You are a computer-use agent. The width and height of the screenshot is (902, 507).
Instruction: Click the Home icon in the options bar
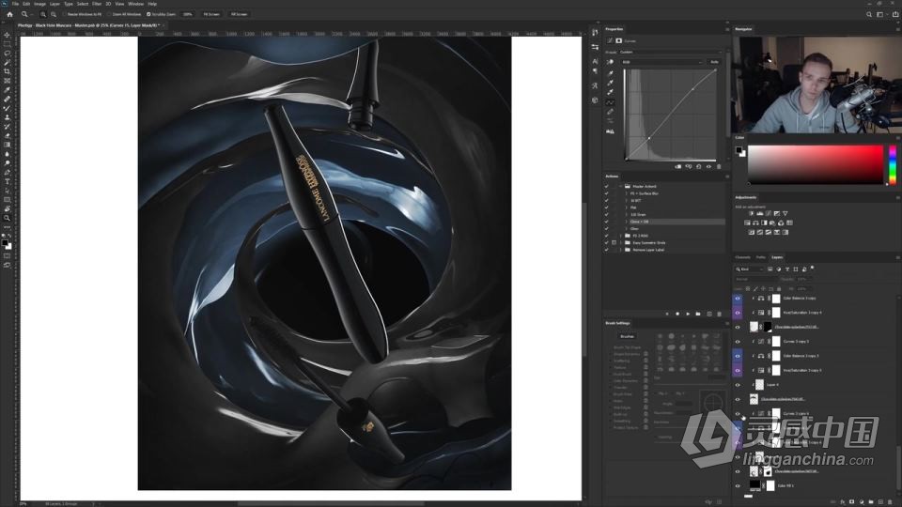click(x=9, y=14)
